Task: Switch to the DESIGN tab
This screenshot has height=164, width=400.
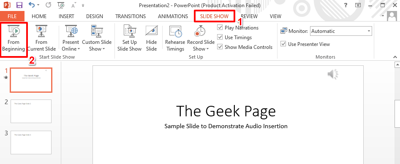Action: pos(95,16)
